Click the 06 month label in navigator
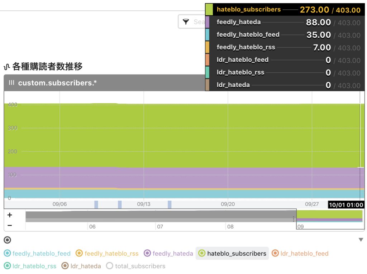The width and height of the screenshot is (367, 274). tap(92, 226)
